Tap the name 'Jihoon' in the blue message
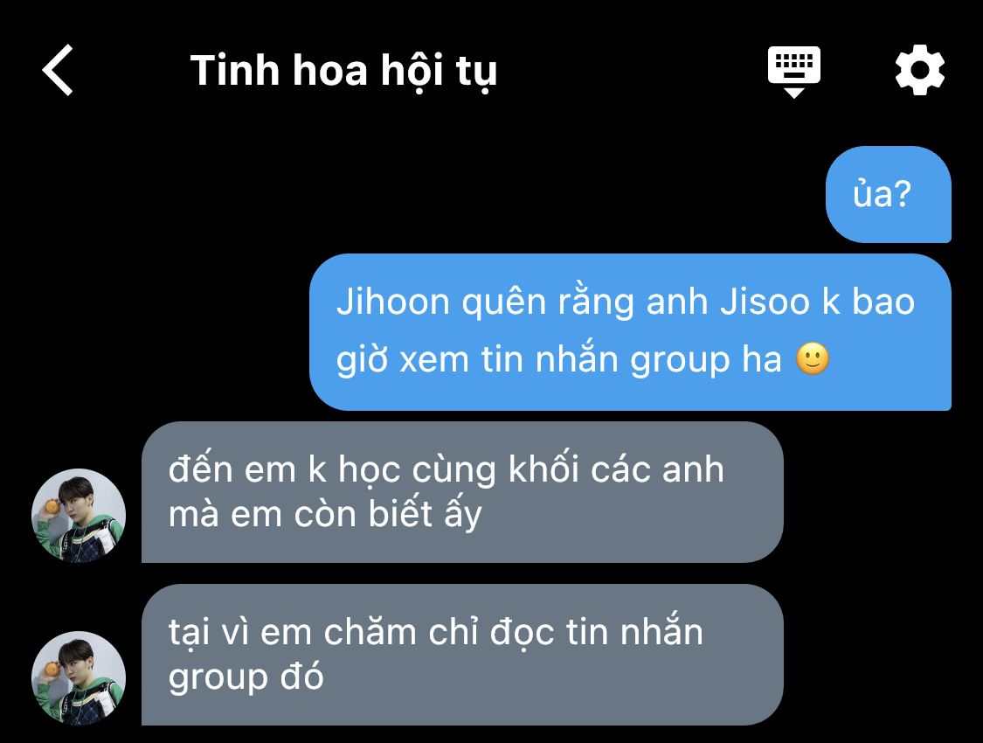 click(x=393, y=302)
